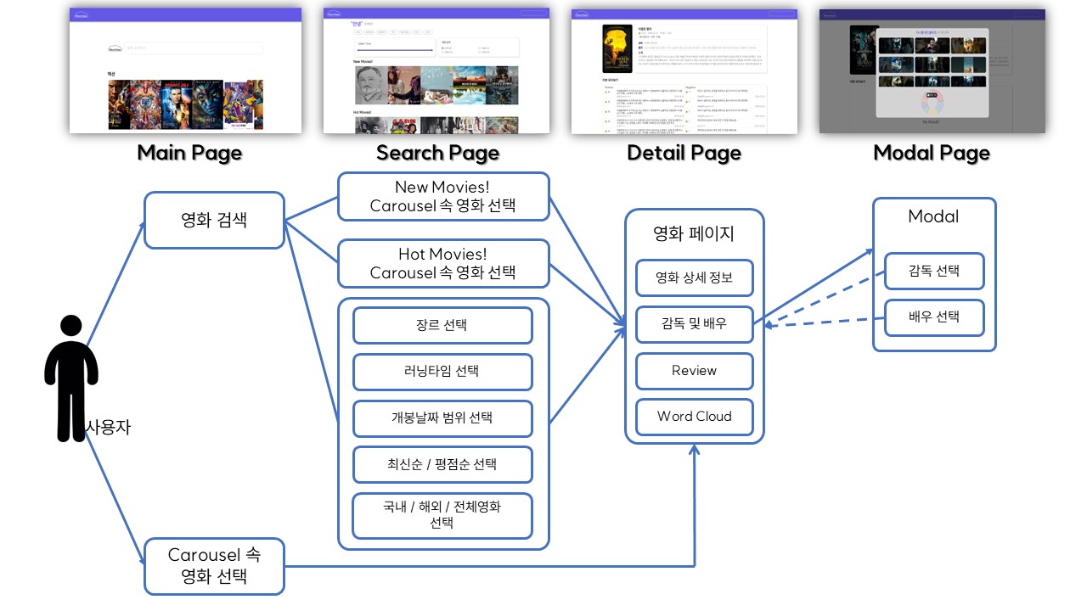Viewport: 1087px width, 611px height.
Task: Select the 배우 선택 box in Modal
Action: [934, 317]
